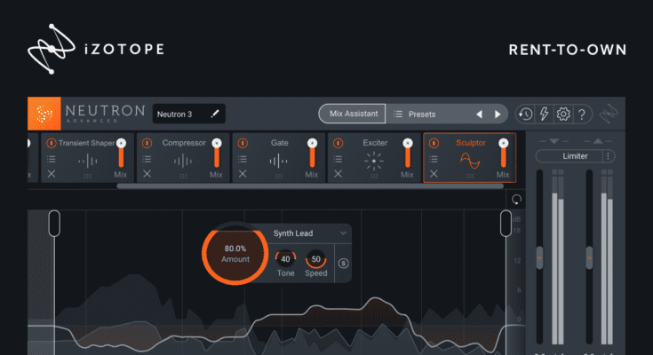The height and width of the screenshot is (355, 653).
Task: Expand the Synth Lead dropdown
Action: [343, 233]
